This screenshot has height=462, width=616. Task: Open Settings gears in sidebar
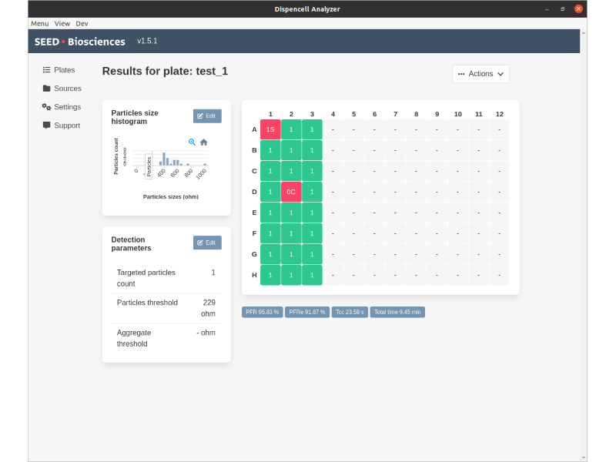click(62, 107)
